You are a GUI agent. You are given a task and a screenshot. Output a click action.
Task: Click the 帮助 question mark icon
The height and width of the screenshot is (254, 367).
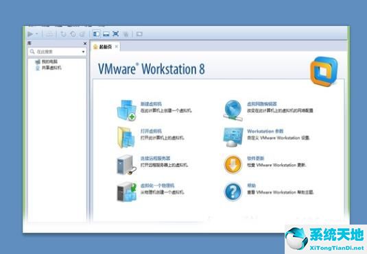(233, 192)
